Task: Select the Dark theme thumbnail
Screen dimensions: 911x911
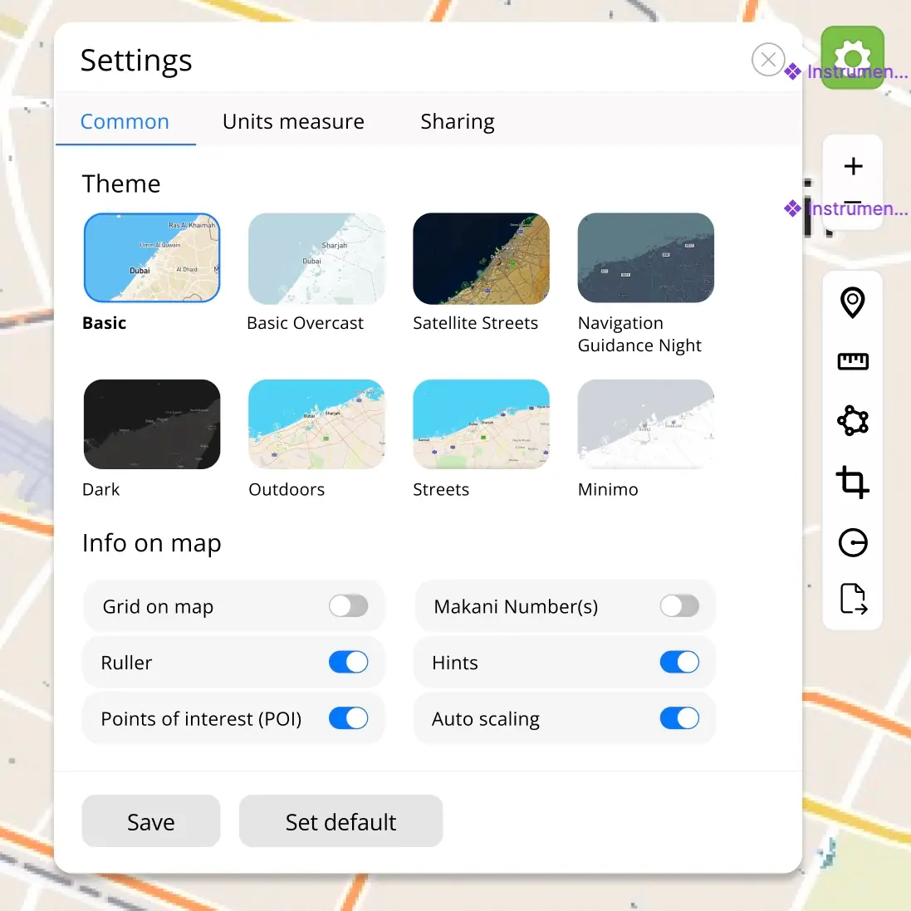Action: (152, 424)
